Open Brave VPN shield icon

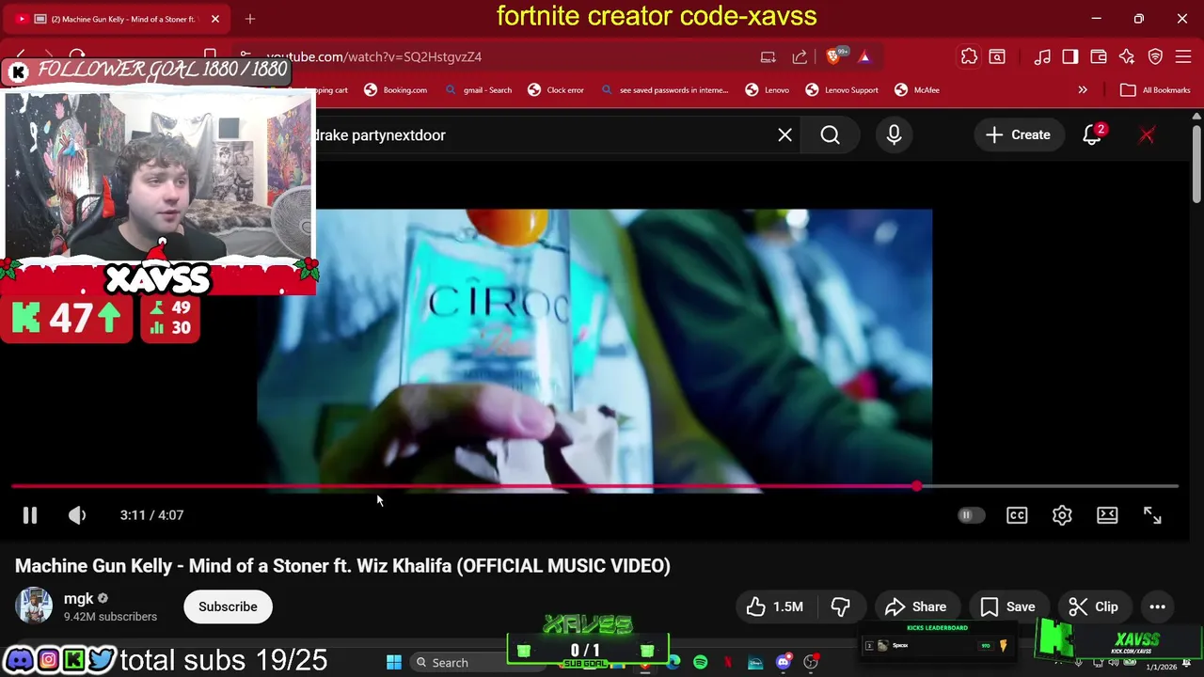(x=1156, y=56)
